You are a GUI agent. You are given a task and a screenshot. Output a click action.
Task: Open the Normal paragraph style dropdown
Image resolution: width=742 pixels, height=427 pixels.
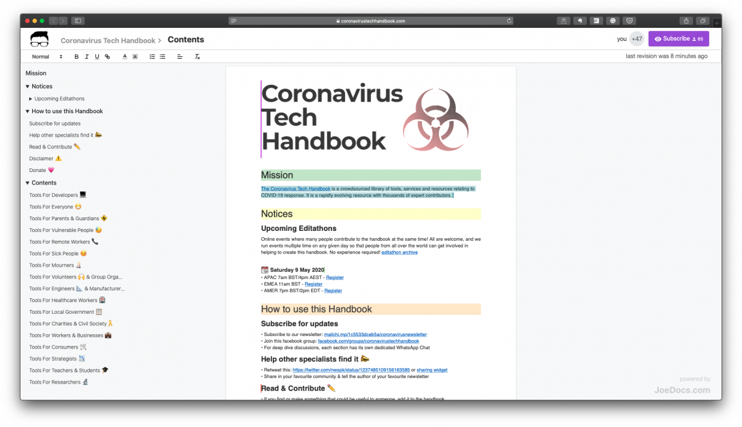47,56
